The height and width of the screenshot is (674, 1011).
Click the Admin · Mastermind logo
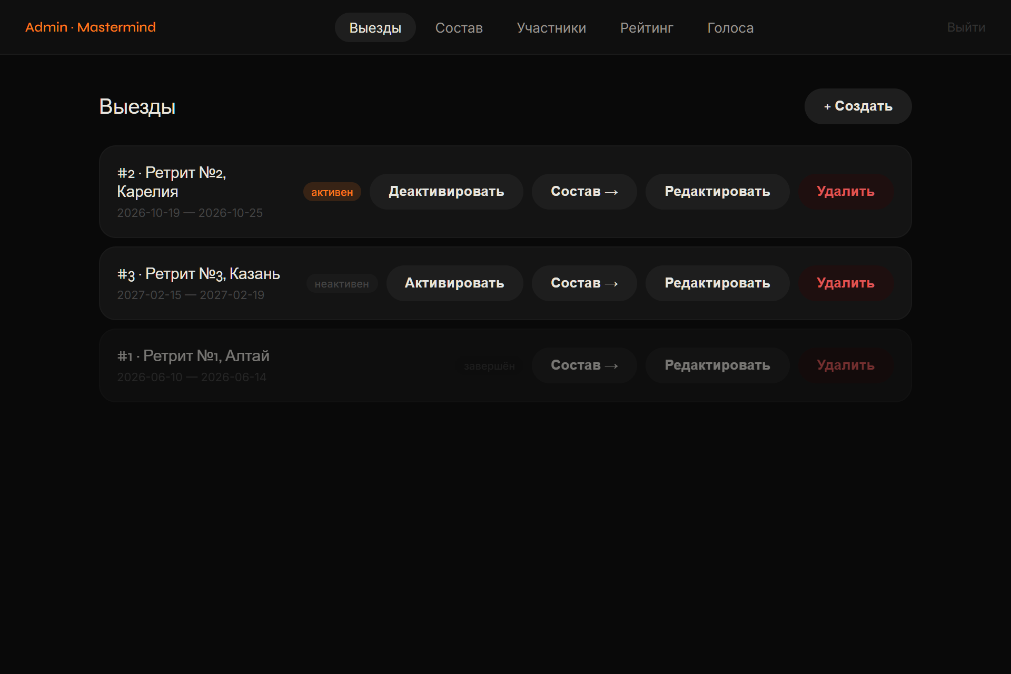[91, 27]
